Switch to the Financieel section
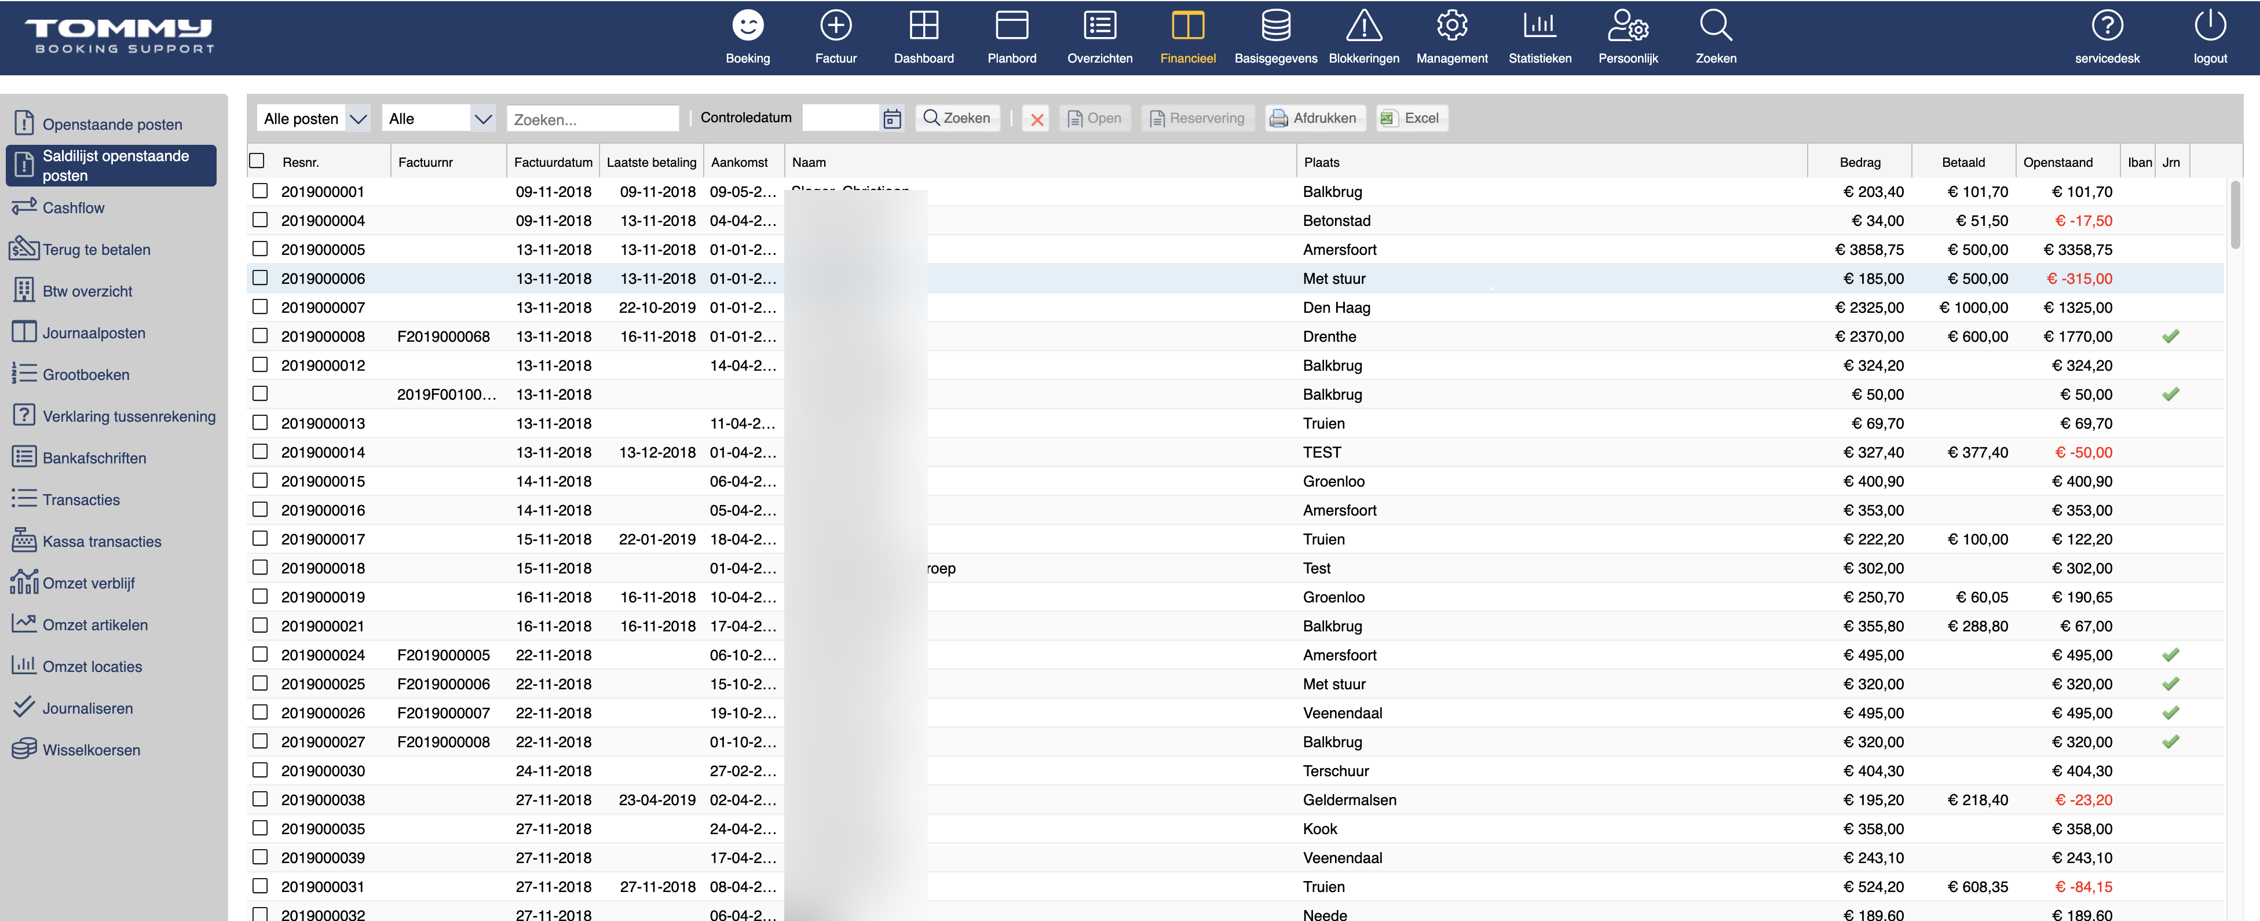Viewport: 2260px width, 921px height. pos(1188,37)
